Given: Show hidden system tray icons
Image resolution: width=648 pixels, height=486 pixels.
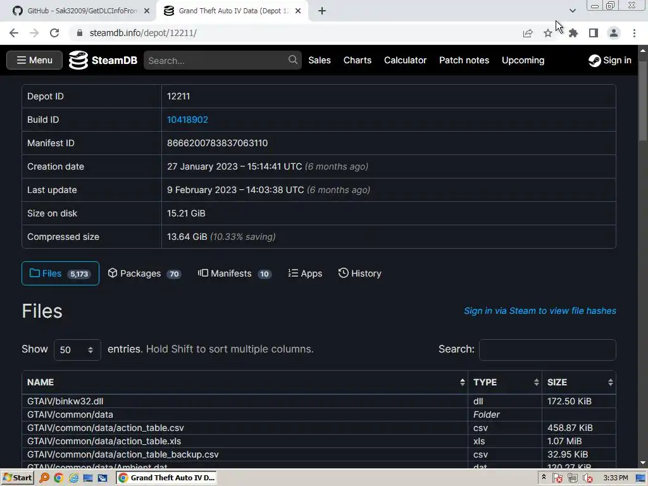Looking at the screenshot, I should (x=544, y=477).
